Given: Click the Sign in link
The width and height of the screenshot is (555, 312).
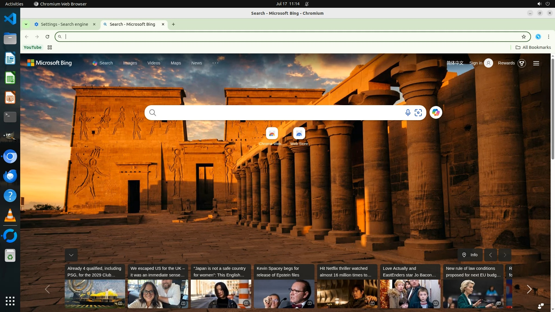Looking at the screenshot, I should pos(476,63).
